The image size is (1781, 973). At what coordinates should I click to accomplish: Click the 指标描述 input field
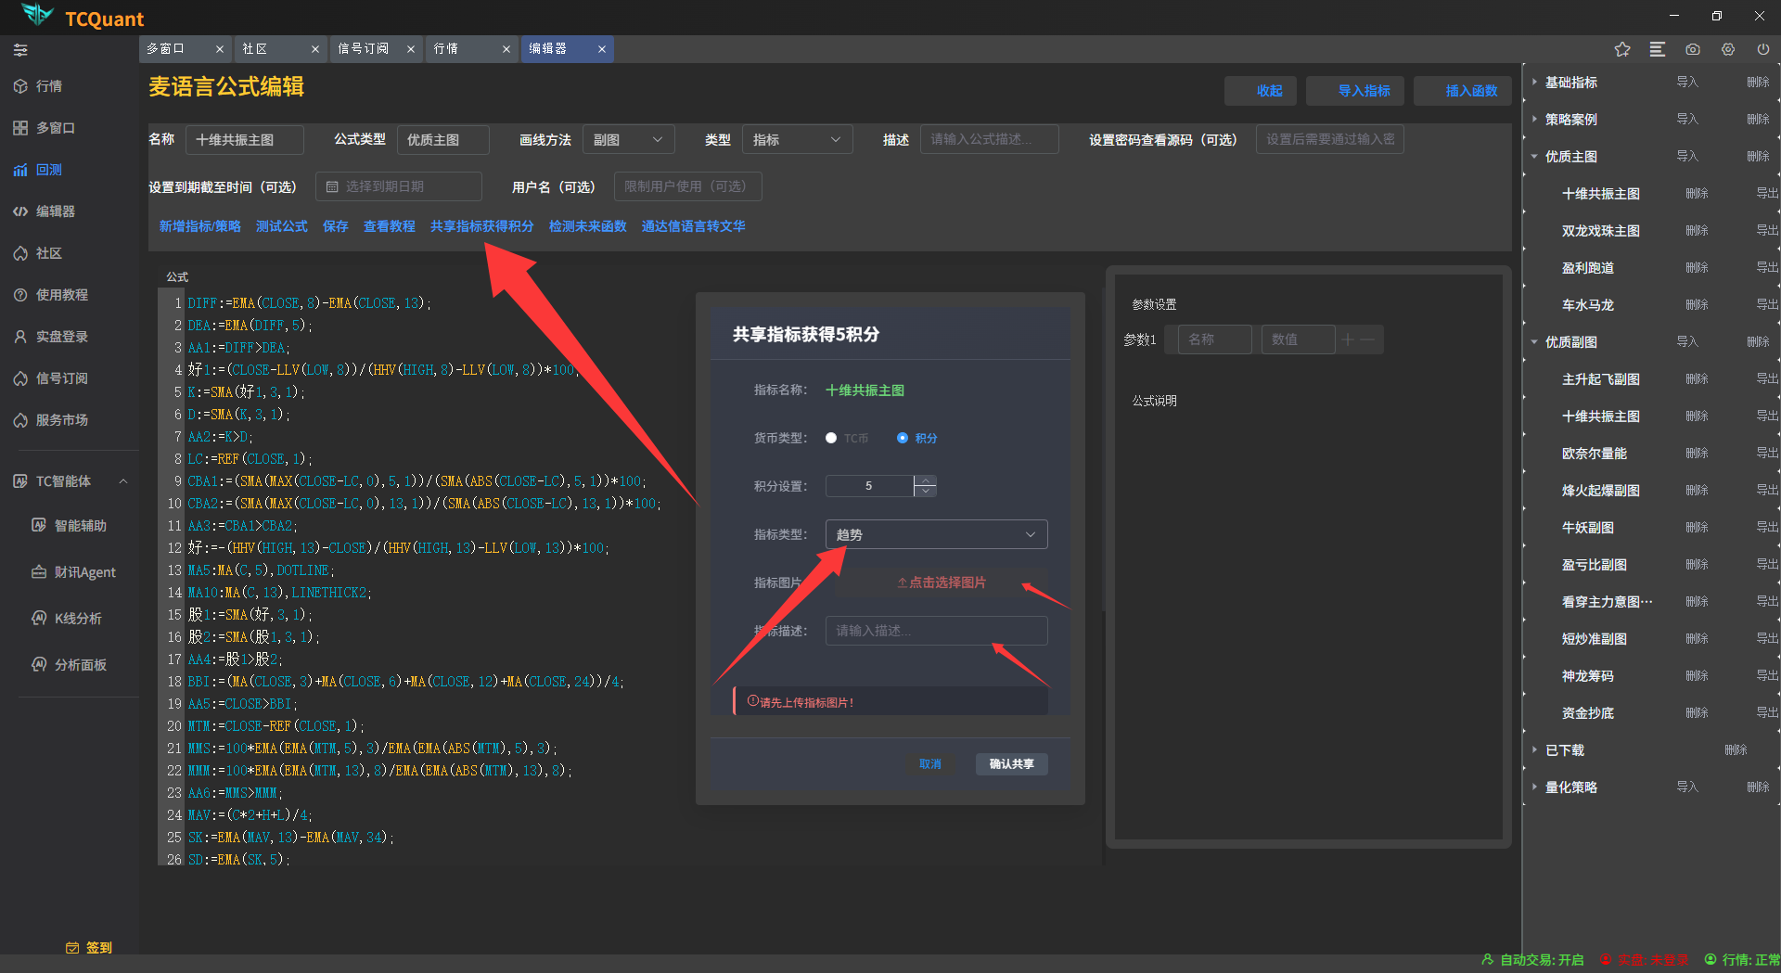pyautogui.click(x=935, y=631)
